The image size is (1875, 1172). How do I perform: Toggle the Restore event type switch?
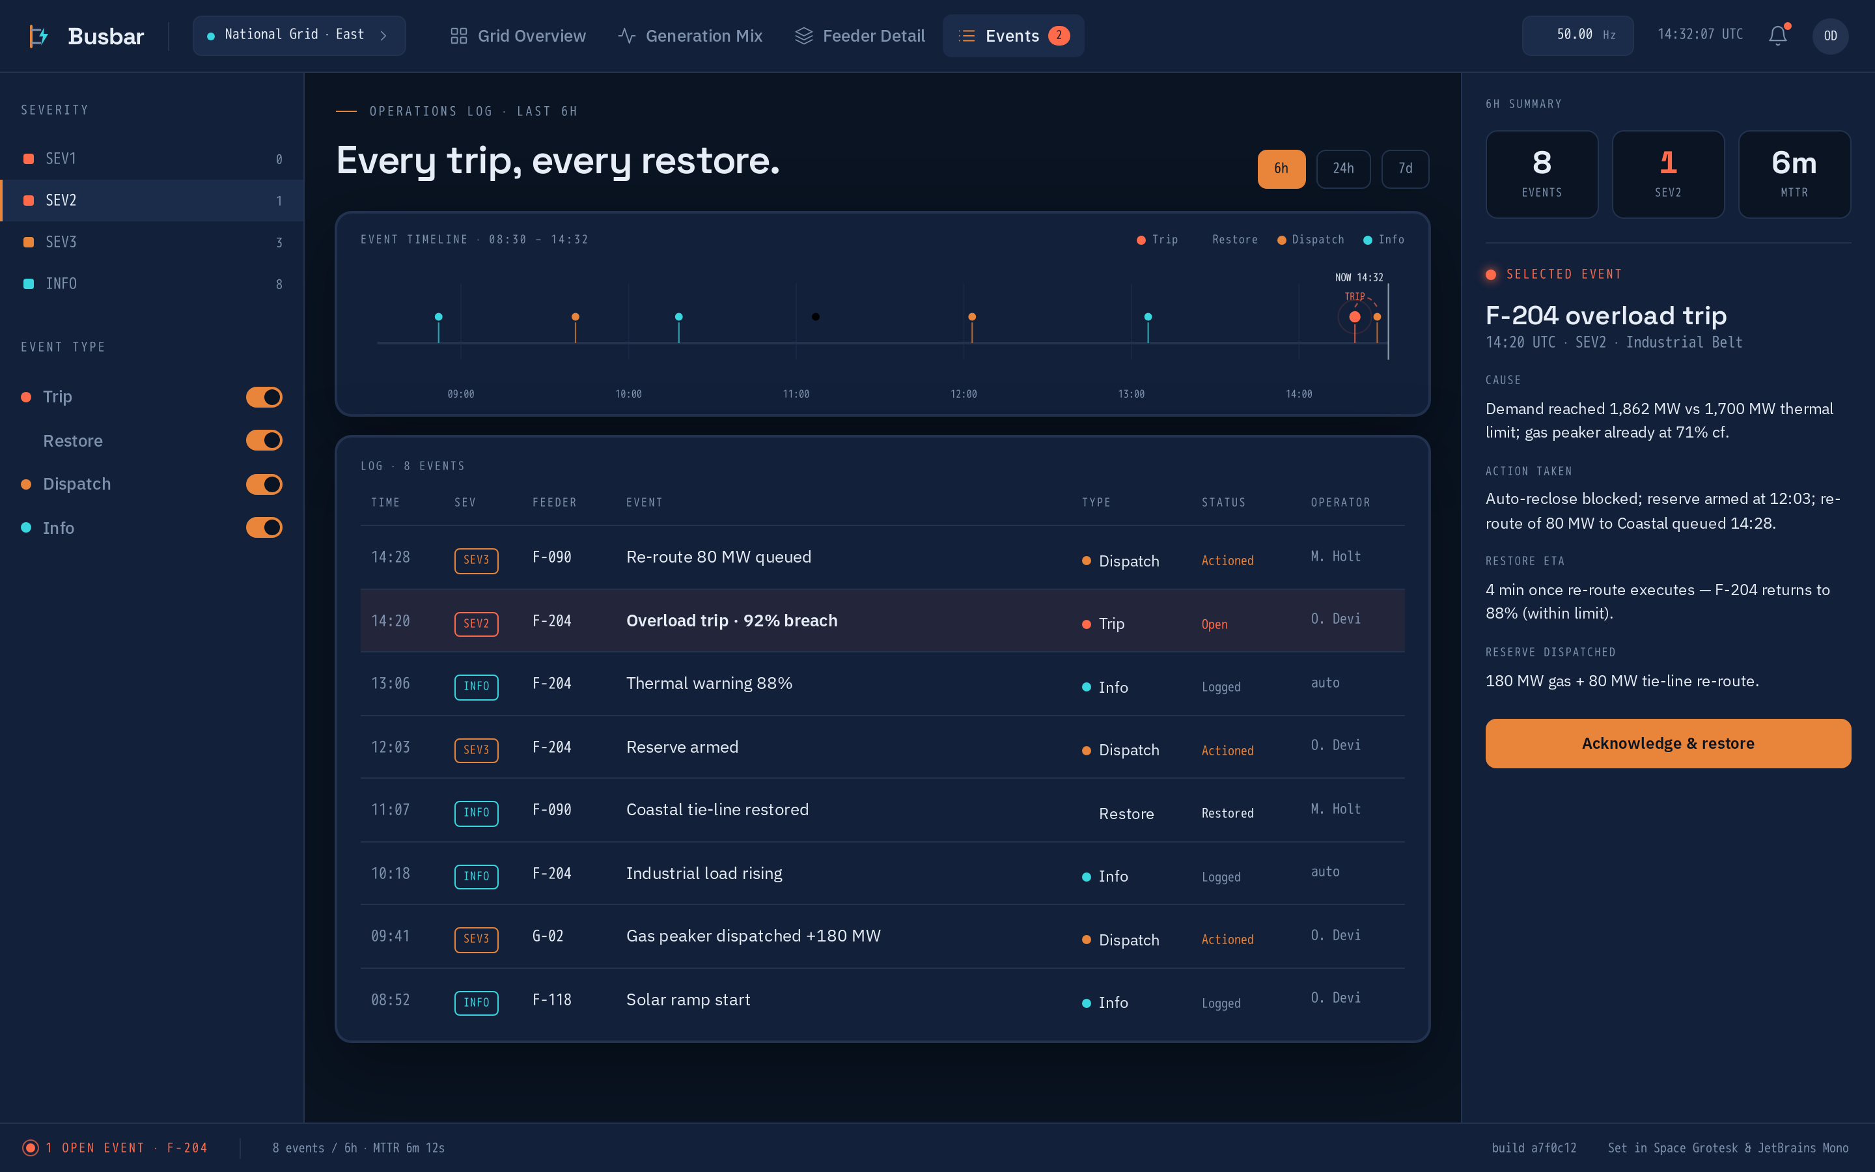[x=264, y=440]
